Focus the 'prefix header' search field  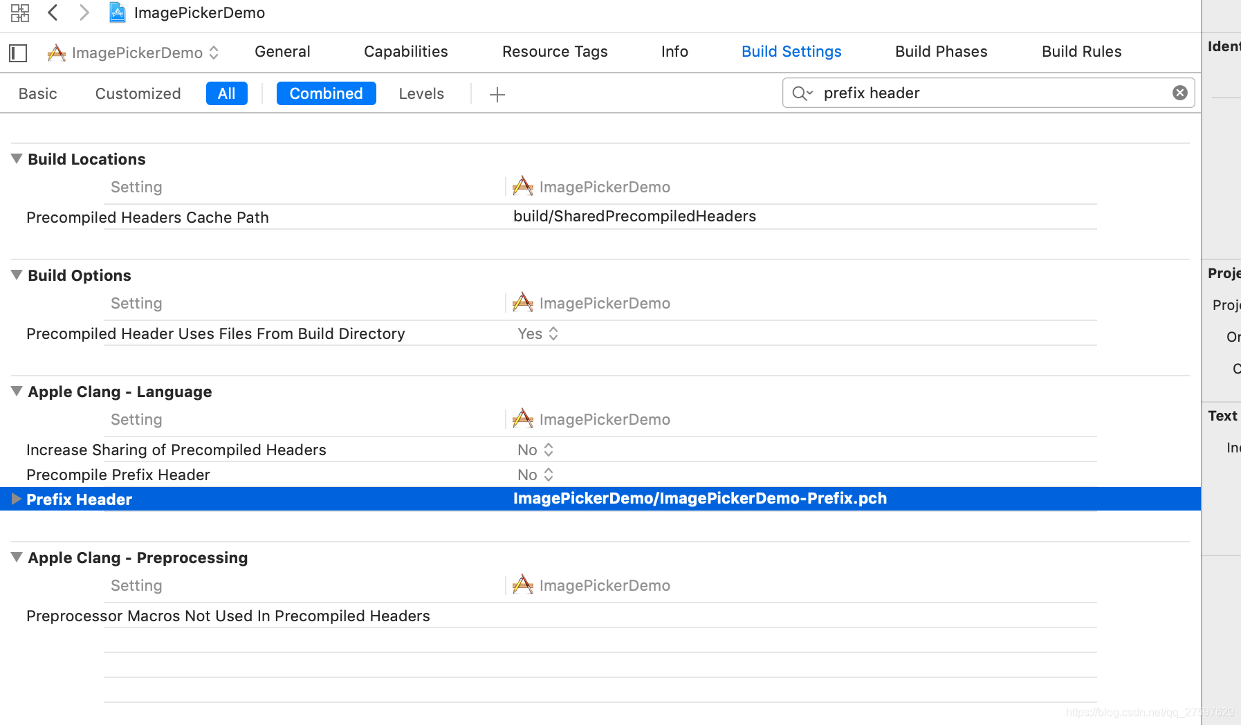988,93
